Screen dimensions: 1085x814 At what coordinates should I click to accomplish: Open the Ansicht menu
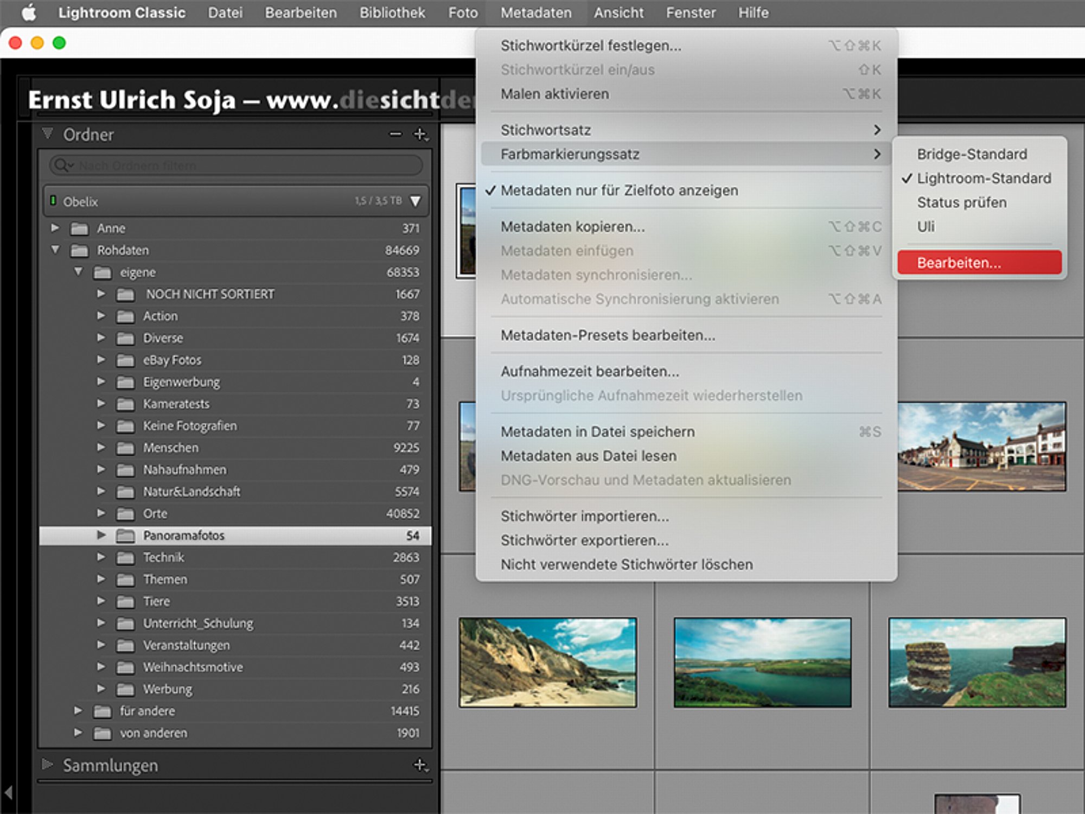point(618,12)
